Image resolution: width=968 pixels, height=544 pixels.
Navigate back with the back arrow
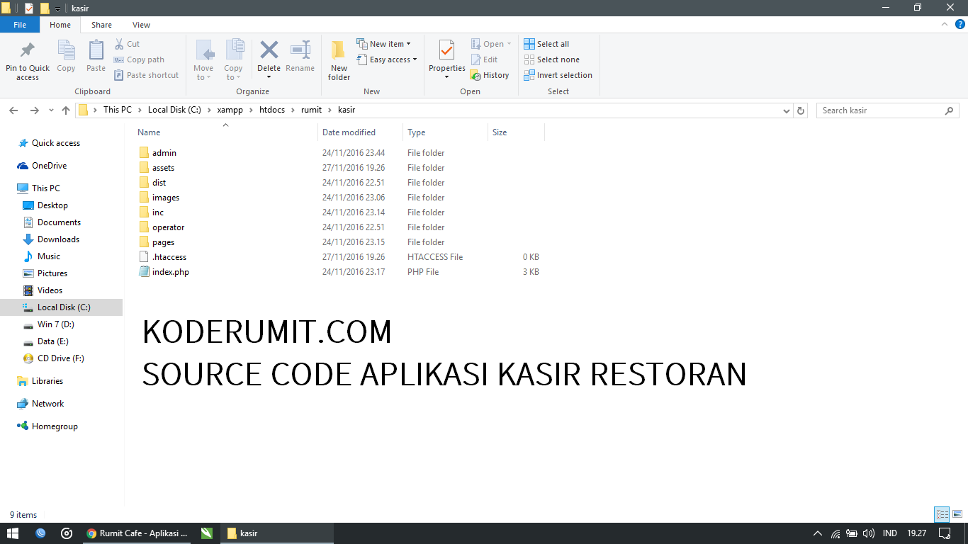[13, 110]
